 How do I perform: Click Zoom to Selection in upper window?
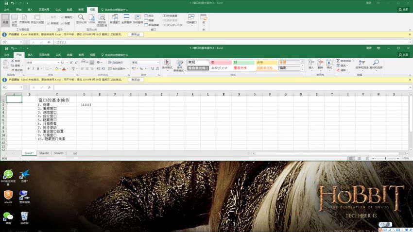click(102, 20)
